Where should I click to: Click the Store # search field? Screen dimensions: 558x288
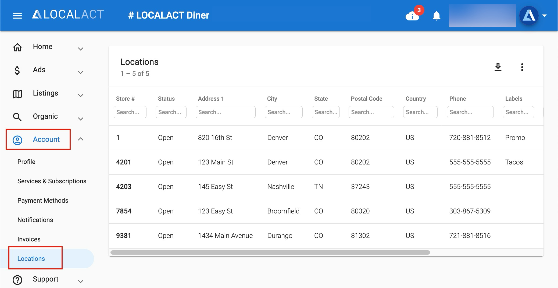tap(130, 112)
